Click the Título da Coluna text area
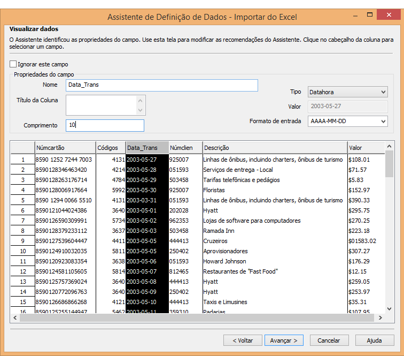404x356 pixels. [100, 105]
